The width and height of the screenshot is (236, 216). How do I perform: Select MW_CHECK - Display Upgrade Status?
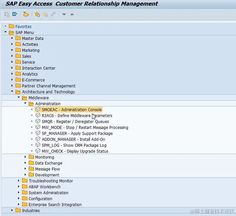point(75,151)
